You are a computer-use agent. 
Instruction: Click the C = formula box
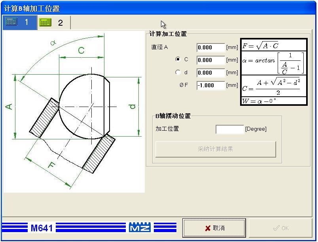click(x=273, y=86)
